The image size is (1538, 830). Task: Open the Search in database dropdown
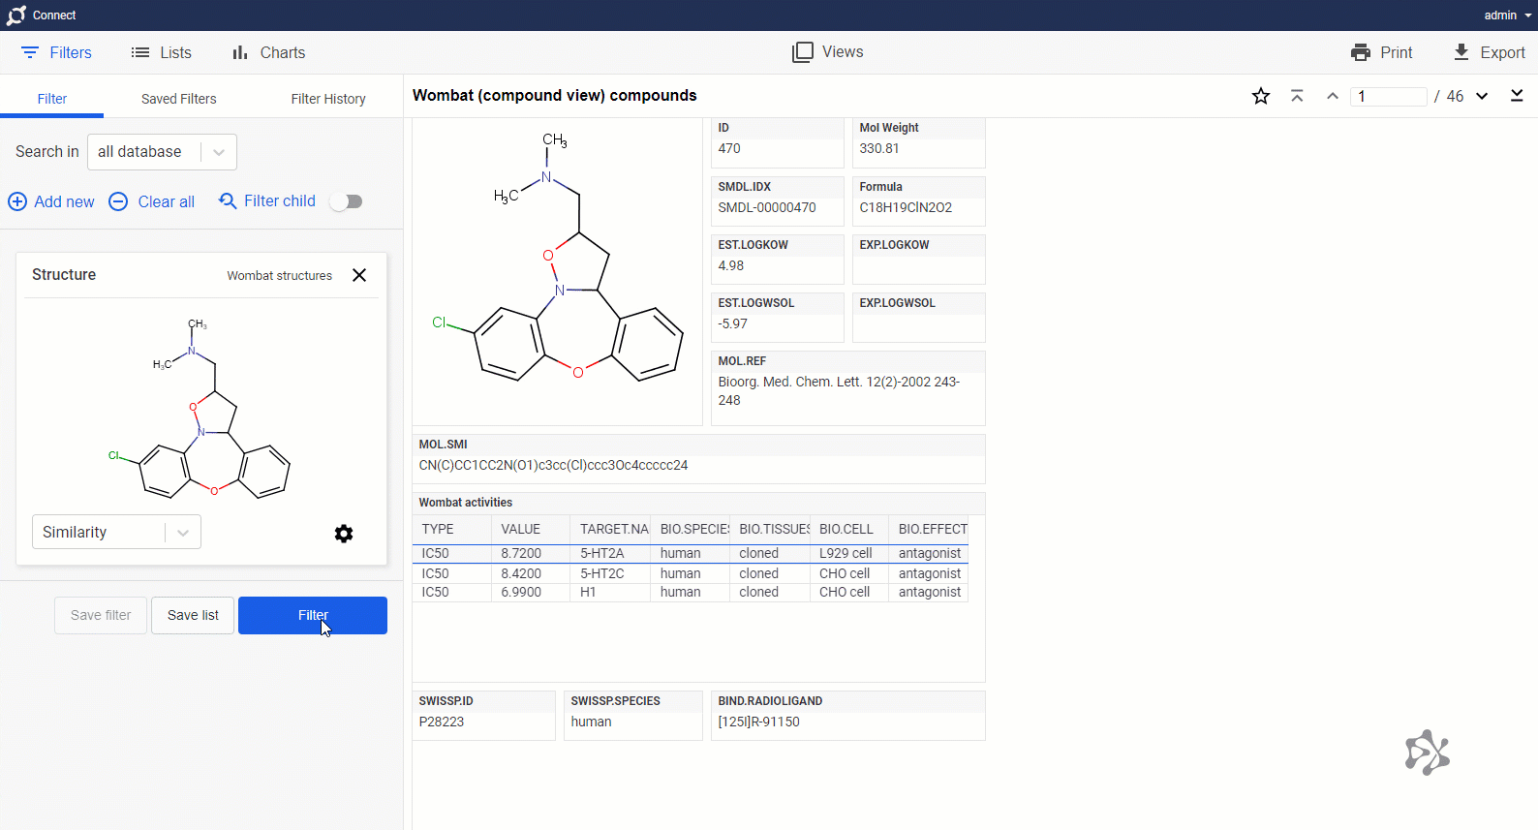(162, 152)
